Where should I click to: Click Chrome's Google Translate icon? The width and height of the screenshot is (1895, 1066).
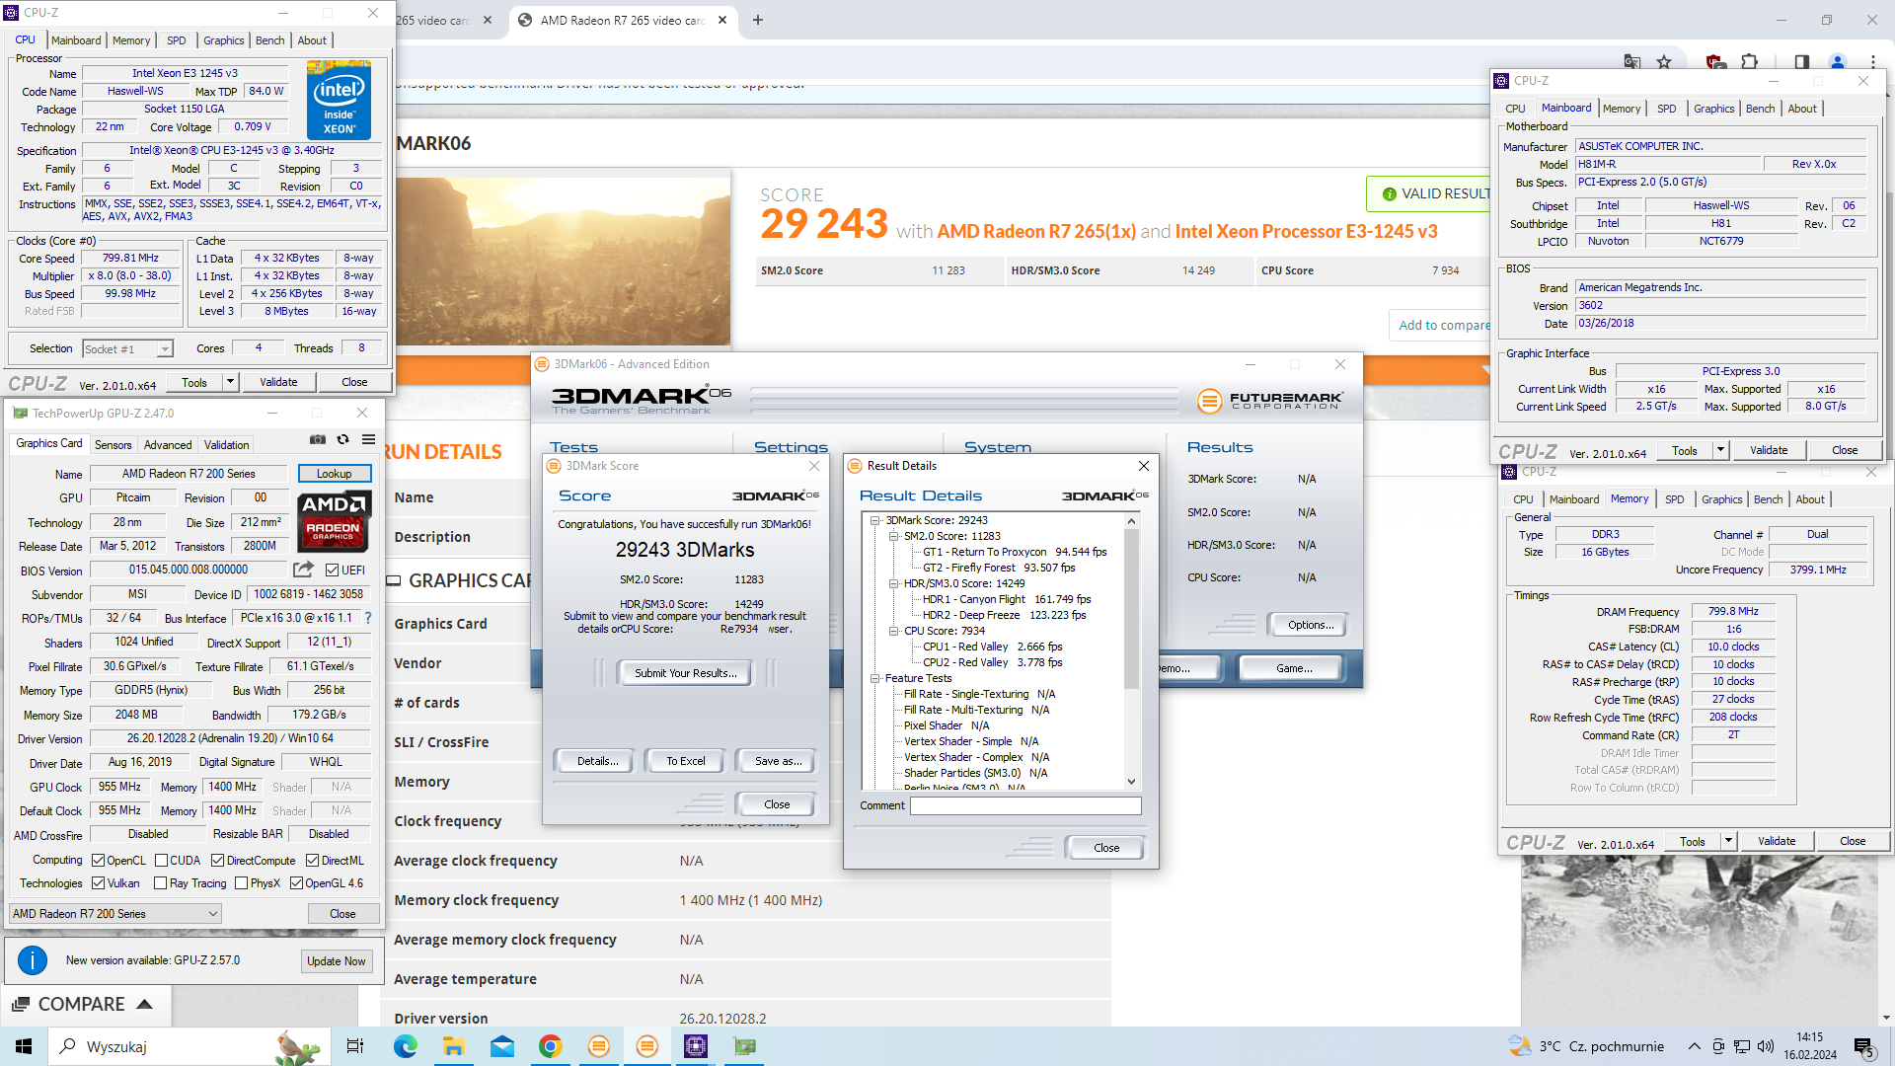1632,61
